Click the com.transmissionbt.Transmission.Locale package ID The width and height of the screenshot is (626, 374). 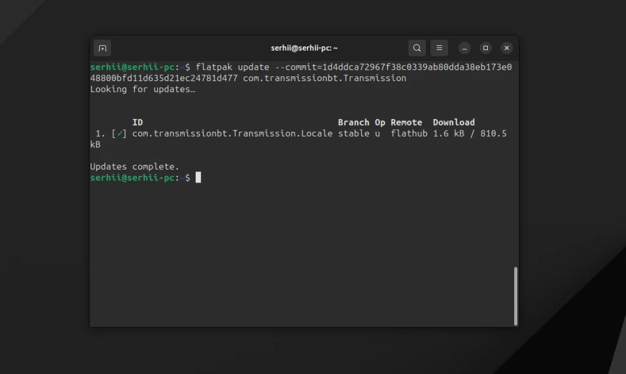(232, 134)
